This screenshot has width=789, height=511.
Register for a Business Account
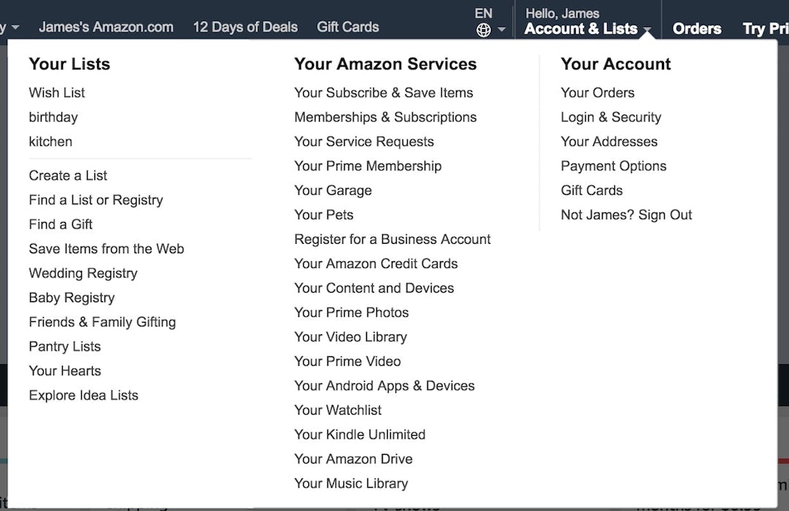[x=392, y=239]
